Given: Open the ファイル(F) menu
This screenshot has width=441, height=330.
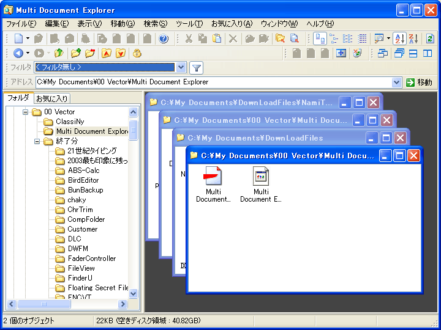Looking at the screenshot, I should tap(21, 24).
